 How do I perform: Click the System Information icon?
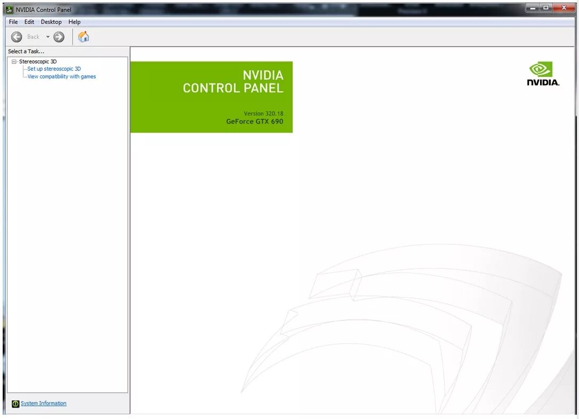pos(15,404)
